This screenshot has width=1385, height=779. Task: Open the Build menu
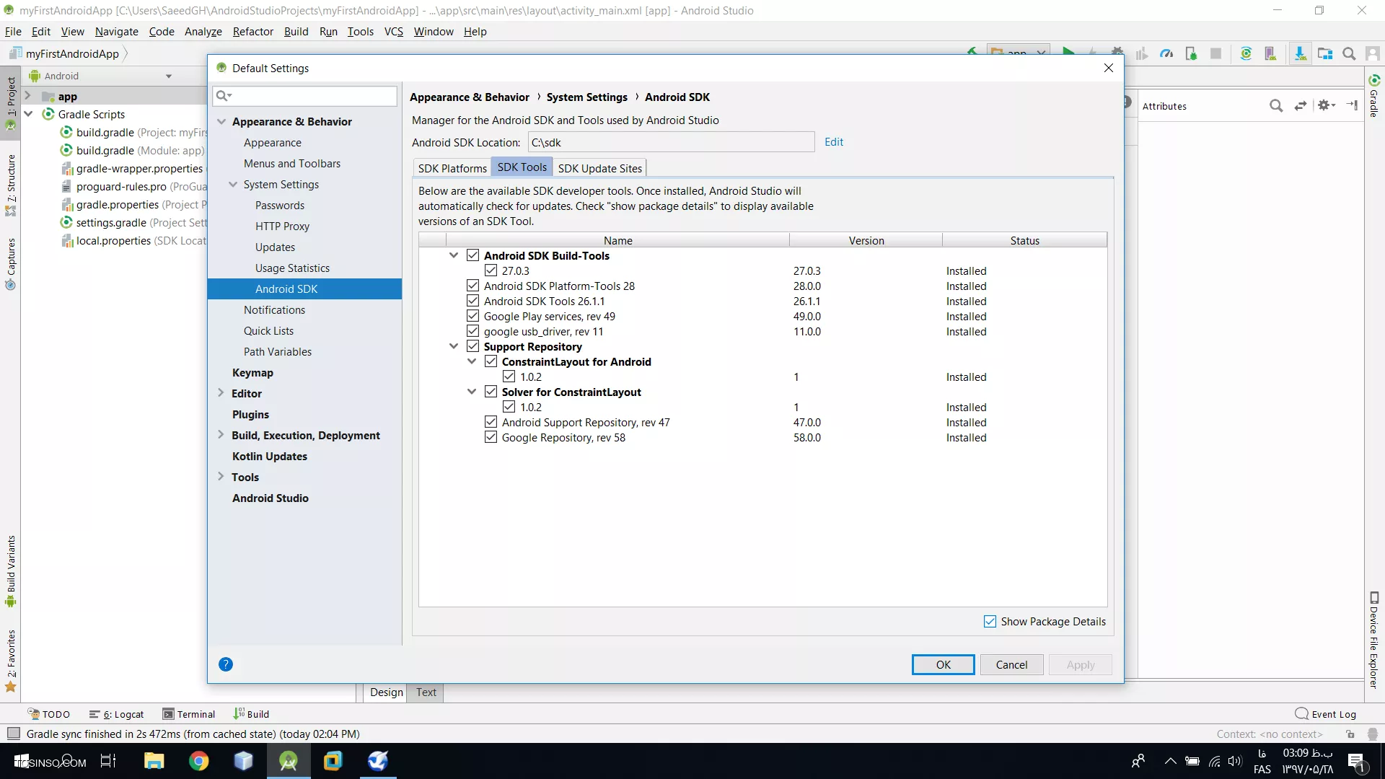pos(296,32)
